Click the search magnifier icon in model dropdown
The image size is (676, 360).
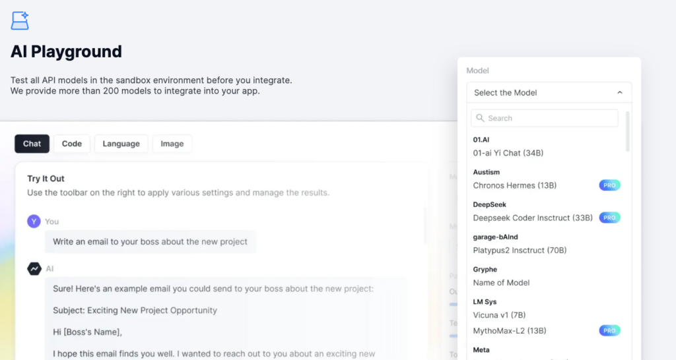[480, 118]
